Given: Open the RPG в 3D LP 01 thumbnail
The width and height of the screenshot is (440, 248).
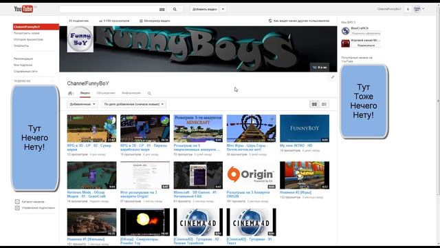Looking at the screenshot, I should pos(145,128).
